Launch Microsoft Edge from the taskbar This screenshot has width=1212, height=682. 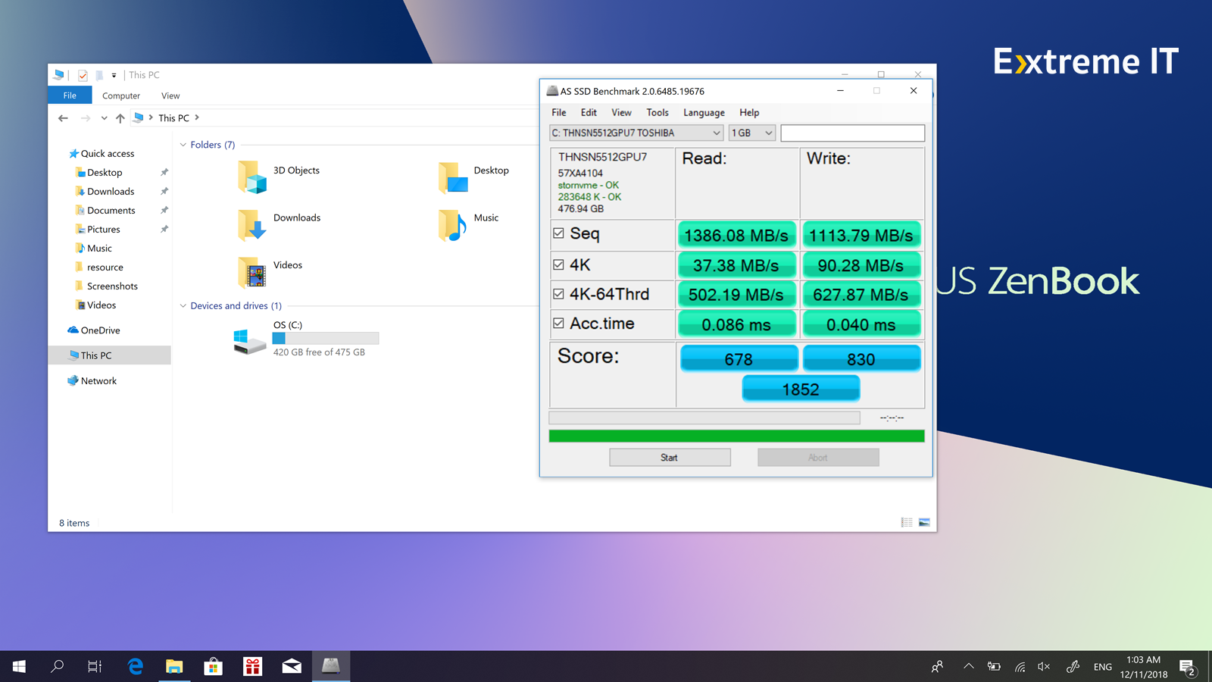point(136,666)
